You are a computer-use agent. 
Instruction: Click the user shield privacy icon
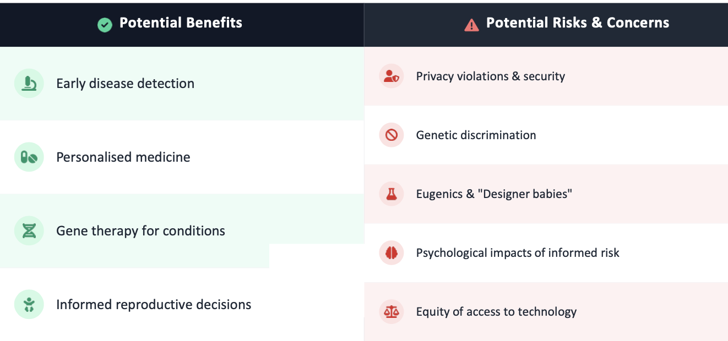coord(392,76)
